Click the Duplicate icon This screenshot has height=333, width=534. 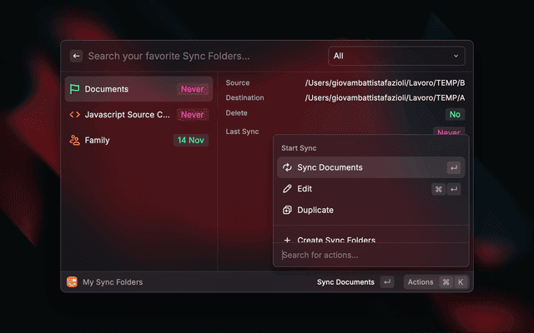tap(287, 211)
